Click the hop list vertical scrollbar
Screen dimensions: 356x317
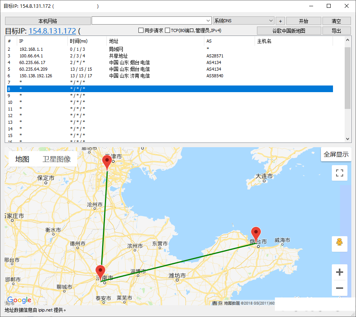pos(348,78)
